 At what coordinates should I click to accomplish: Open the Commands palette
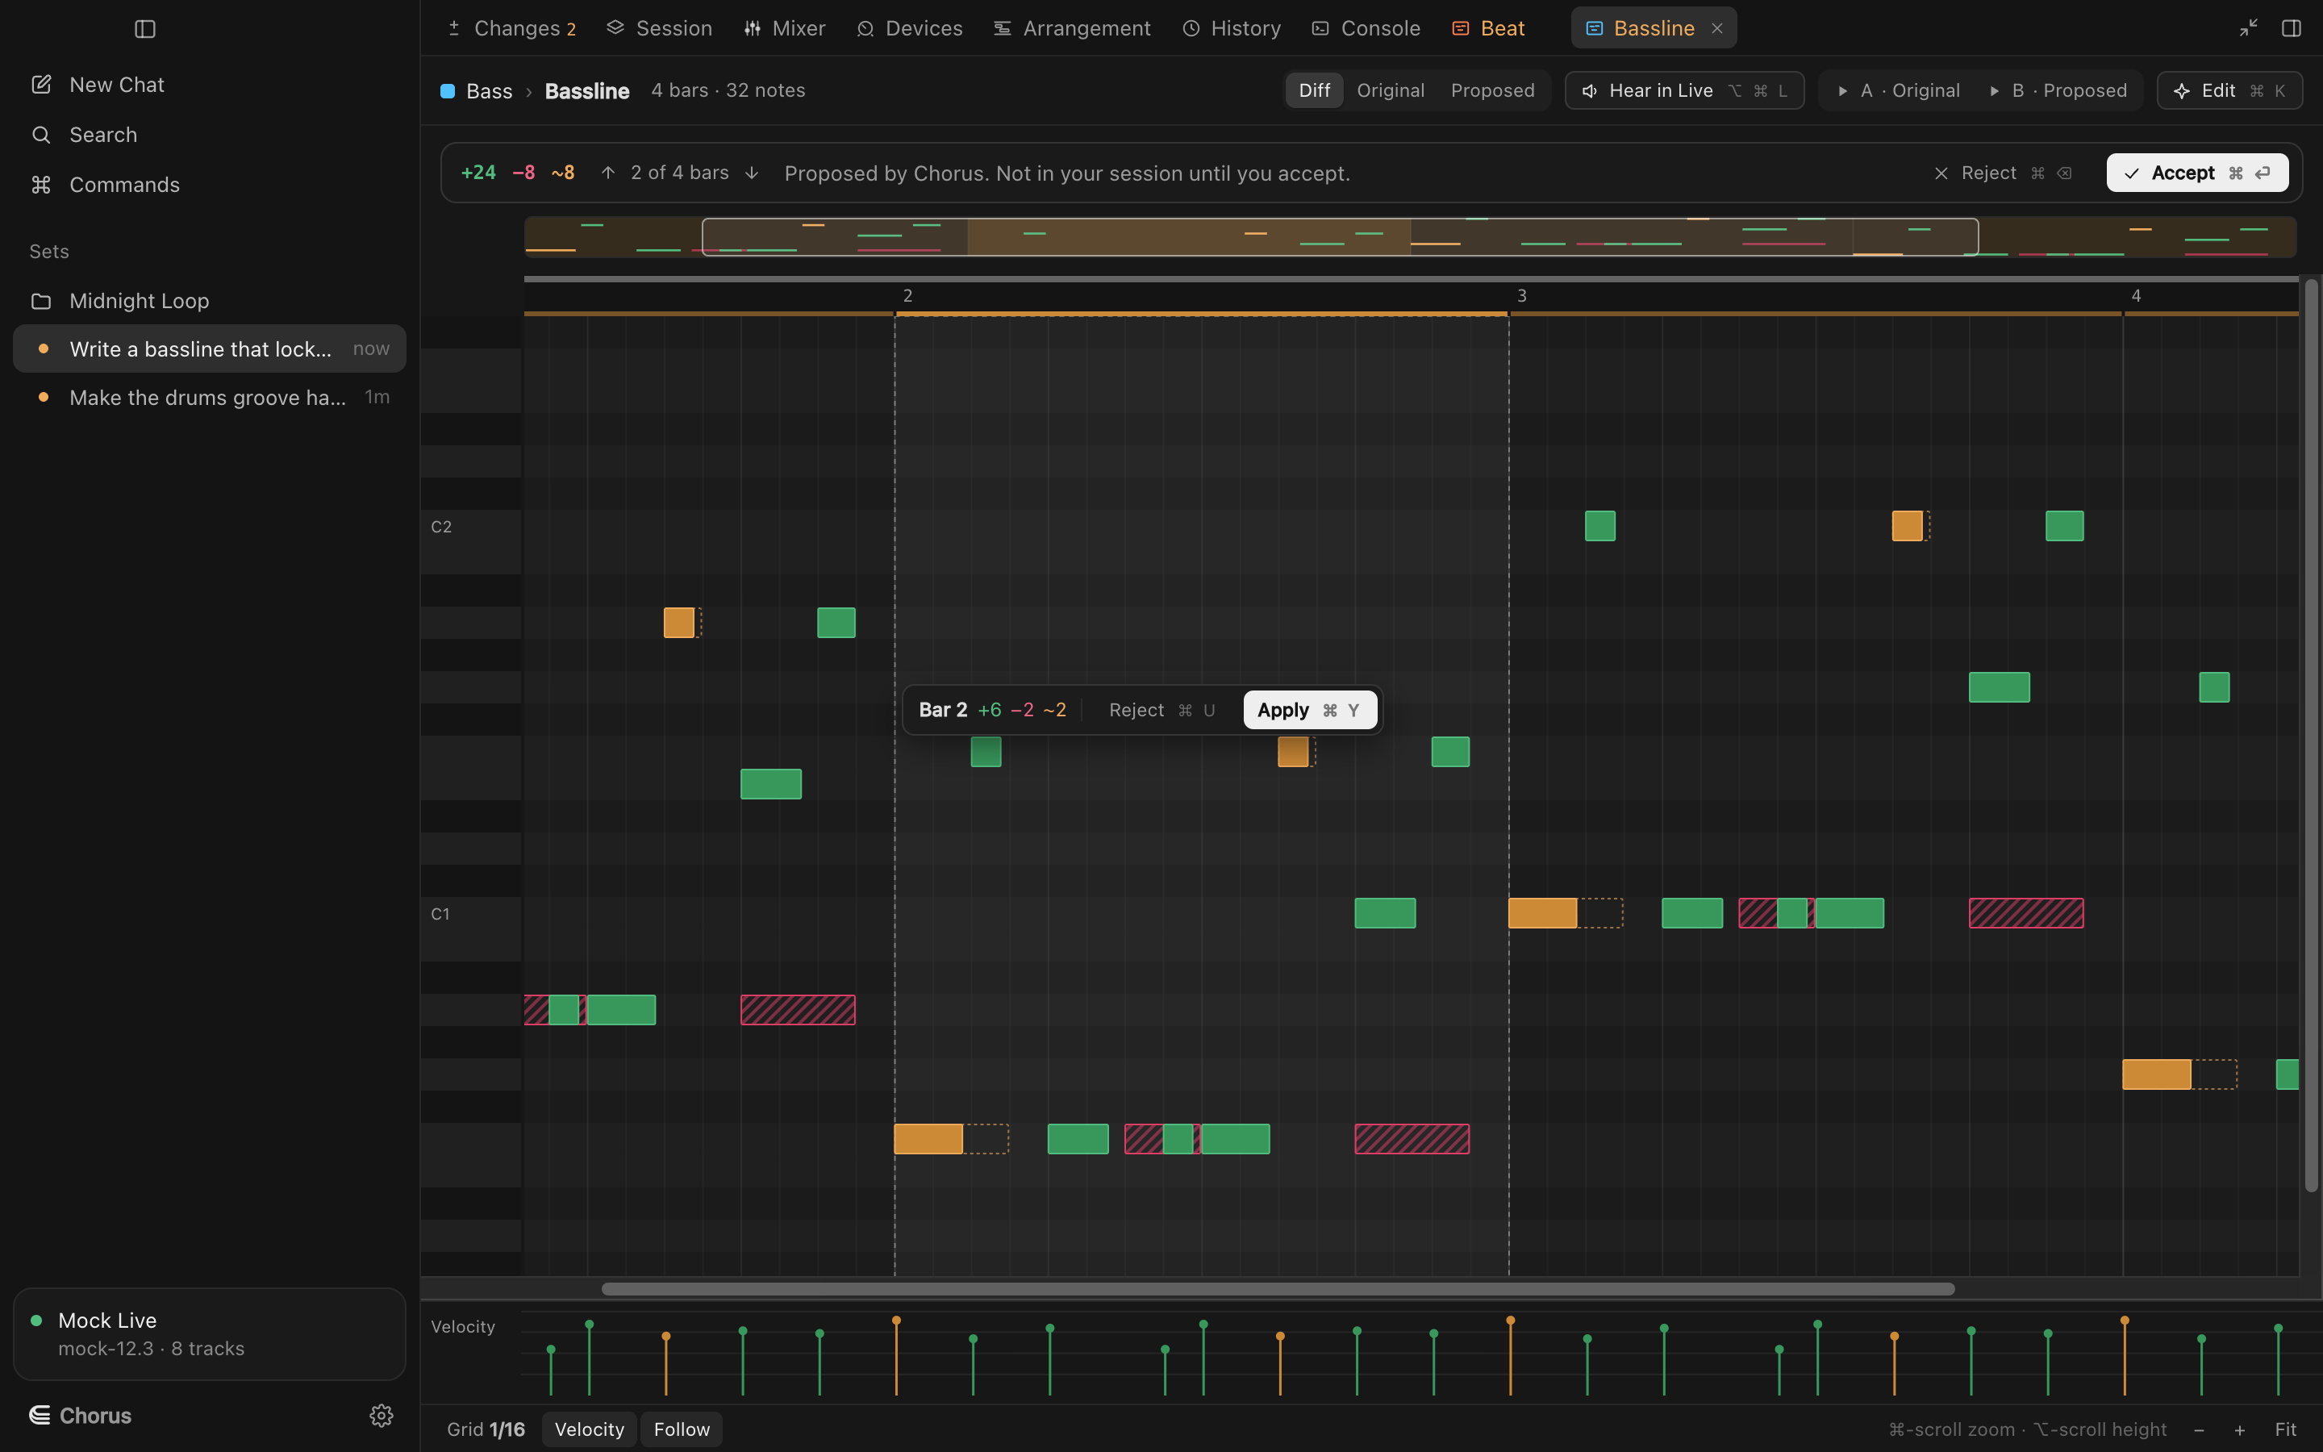pos(209,185)
